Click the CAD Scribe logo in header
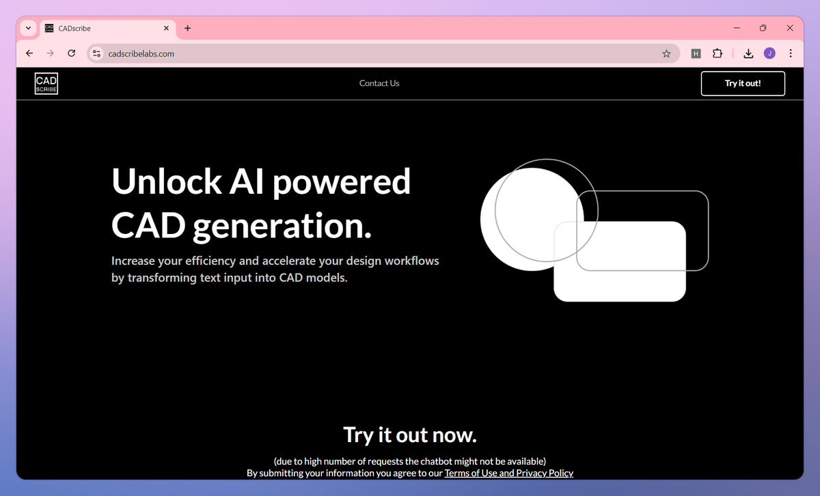 pos(46,84)
